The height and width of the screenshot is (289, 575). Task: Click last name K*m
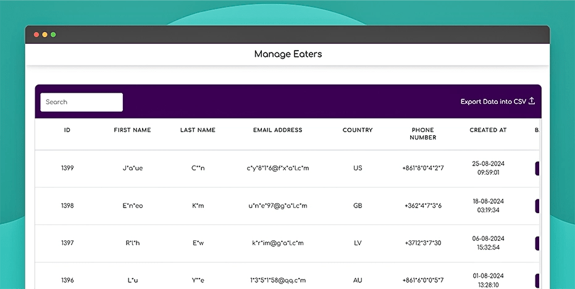(x=198, y=206)
